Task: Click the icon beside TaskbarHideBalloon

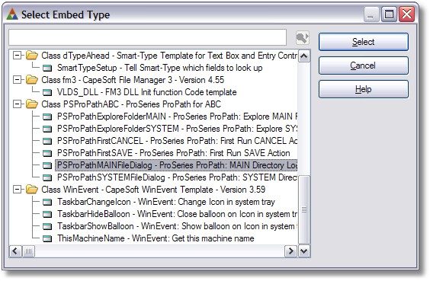Action: click(x=47, y=214)
